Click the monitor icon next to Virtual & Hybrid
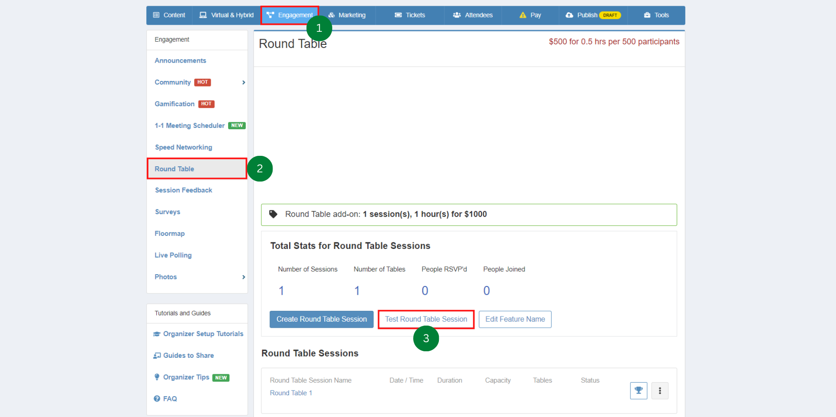Image resolution: width=836 pixels, height=417 pixels. tap(202, 15)
